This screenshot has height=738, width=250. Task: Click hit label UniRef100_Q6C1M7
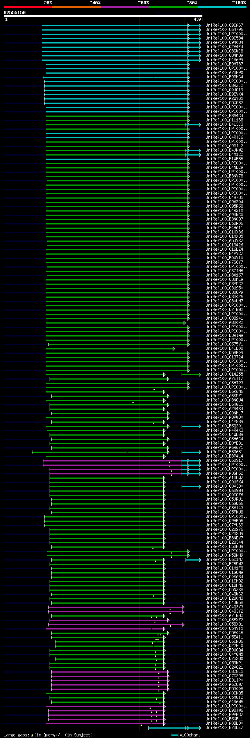[x=224, y=560]
